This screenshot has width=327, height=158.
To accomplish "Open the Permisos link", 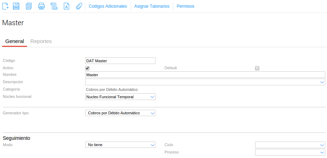I will coord(185,6).
